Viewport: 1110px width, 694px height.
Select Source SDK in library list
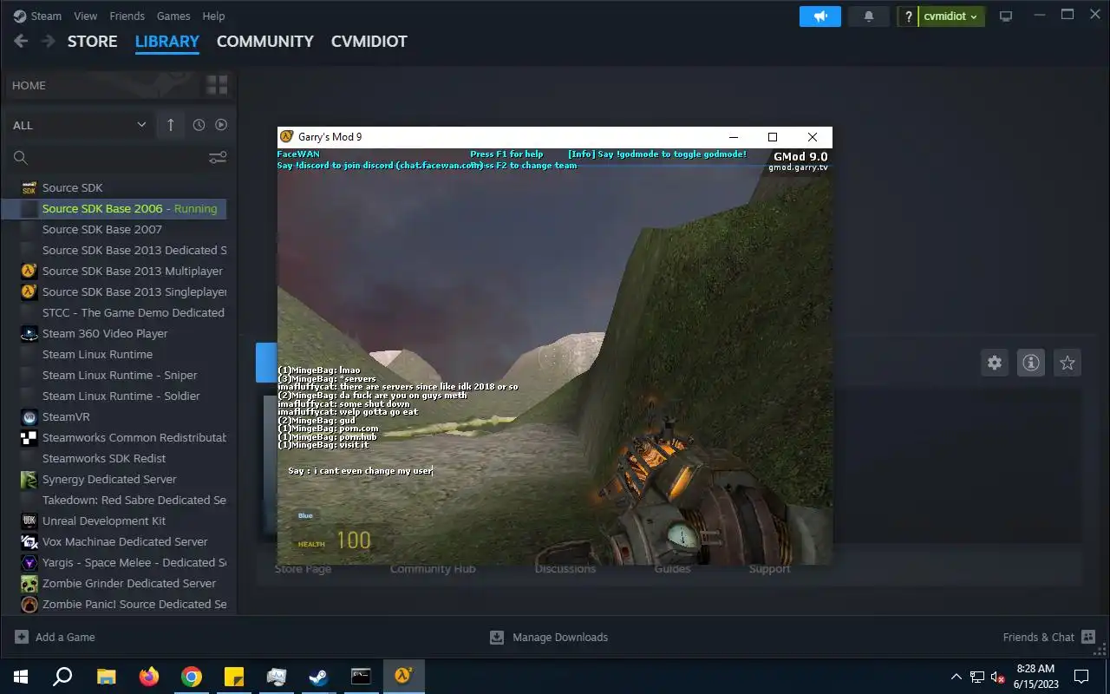114,187
